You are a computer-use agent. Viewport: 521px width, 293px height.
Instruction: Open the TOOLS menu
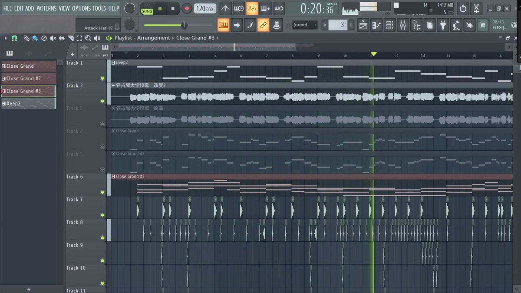99,8
